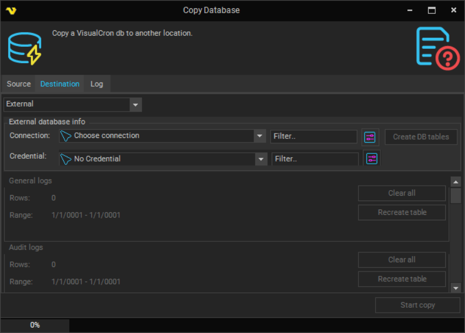Open the help document icon
The height and width of the screenshot is (333, 465).
click(x=438, y=48)
